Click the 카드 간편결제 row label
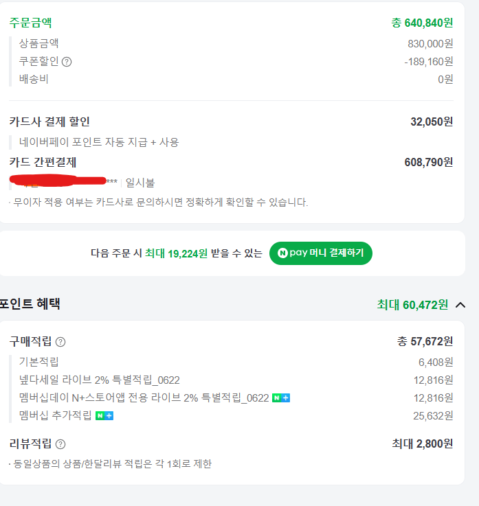Viewport: 479px width, 506px height. pos(43,162)
